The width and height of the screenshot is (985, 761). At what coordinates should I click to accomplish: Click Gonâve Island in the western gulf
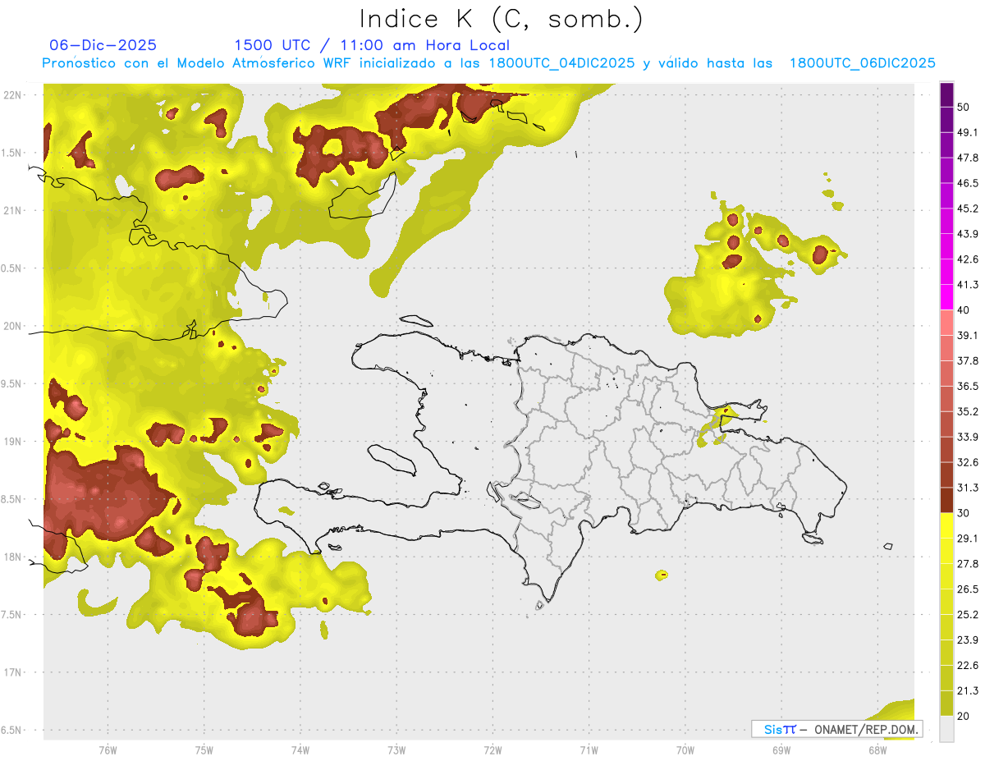pyautogui.click(x=391, y=458)
